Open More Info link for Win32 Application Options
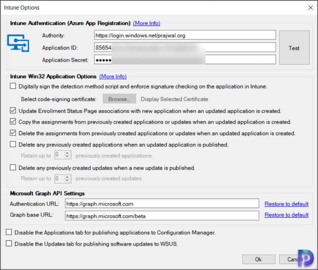This screenshot has width=318, height=270. [113, 77]
